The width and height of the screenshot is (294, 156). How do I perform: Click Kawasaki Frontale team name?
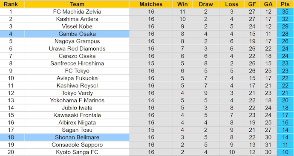[77, 115]
